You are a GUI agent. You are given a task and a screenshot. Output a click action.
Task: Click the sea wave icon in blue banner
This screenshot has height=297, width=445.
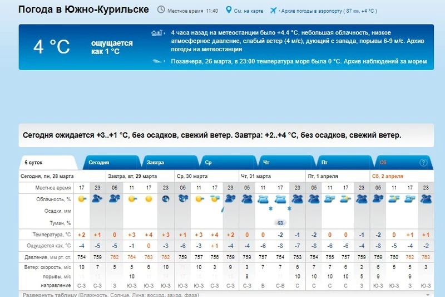click(158, 61)
